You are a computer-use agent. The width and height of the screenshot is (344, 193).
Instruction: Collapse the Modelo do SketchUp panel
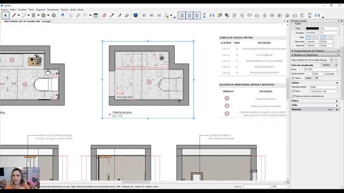coord(316,55)
